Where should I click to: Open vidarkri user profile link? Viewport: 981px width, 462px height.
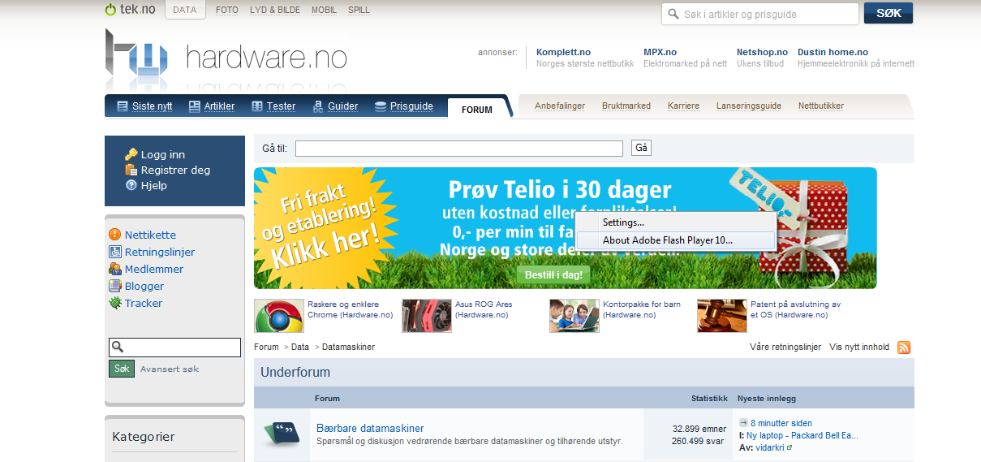click(x=768, y=447)
